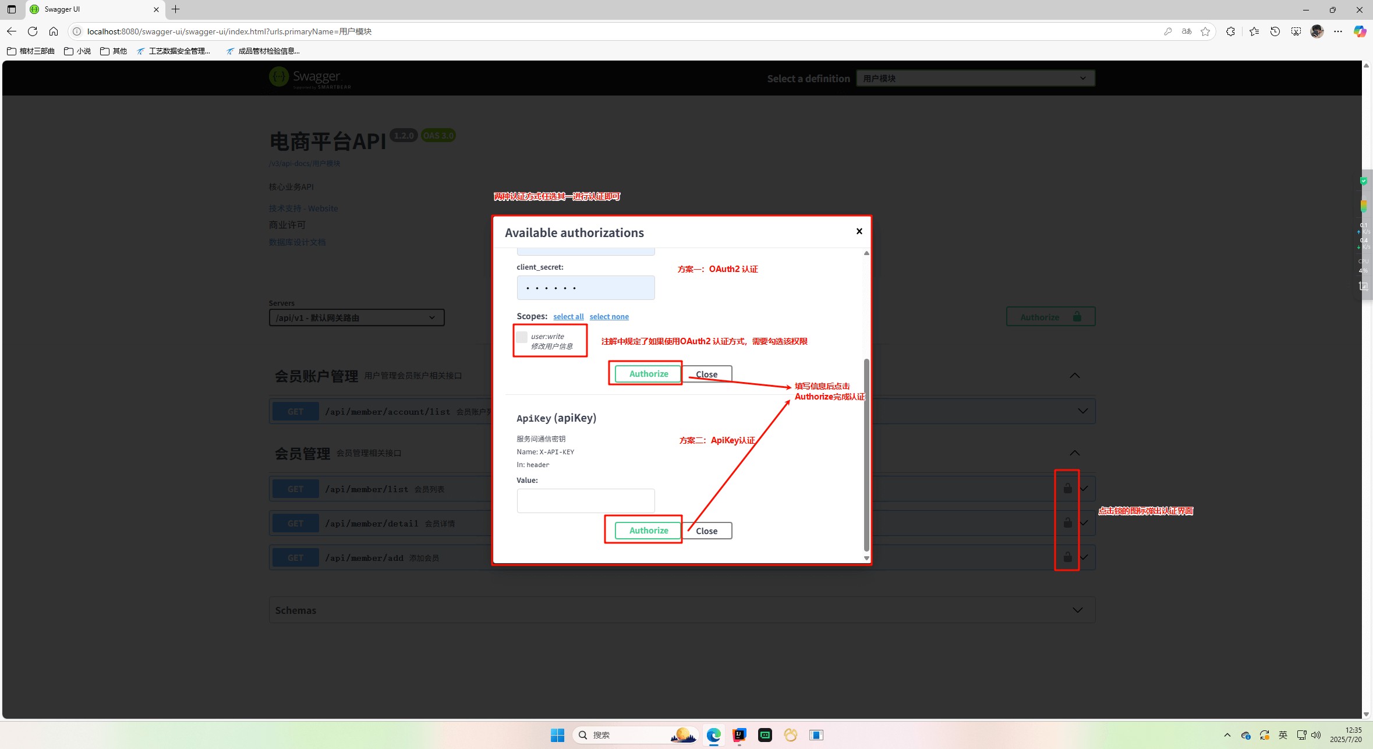Click select none scopes link

tap(609, 317)
